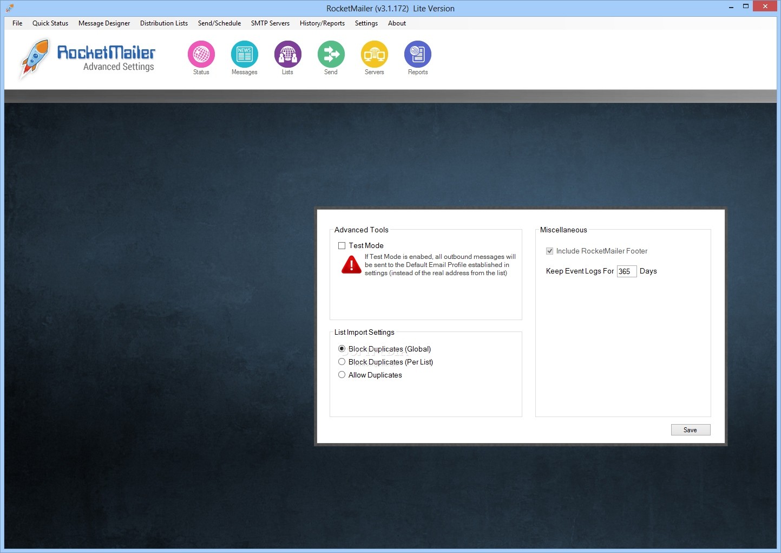Viewport: 781px width, 553px height.
Task: Open the Distribution Lists menu
Action: [164, 23]
